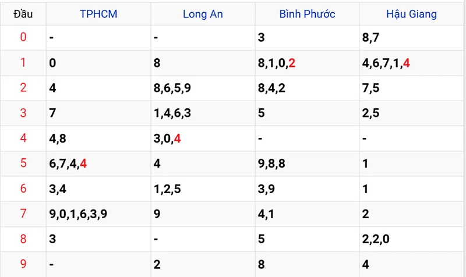
Task: Click the red row label 7 in Đầu column
Action: (x=23, y=214)
